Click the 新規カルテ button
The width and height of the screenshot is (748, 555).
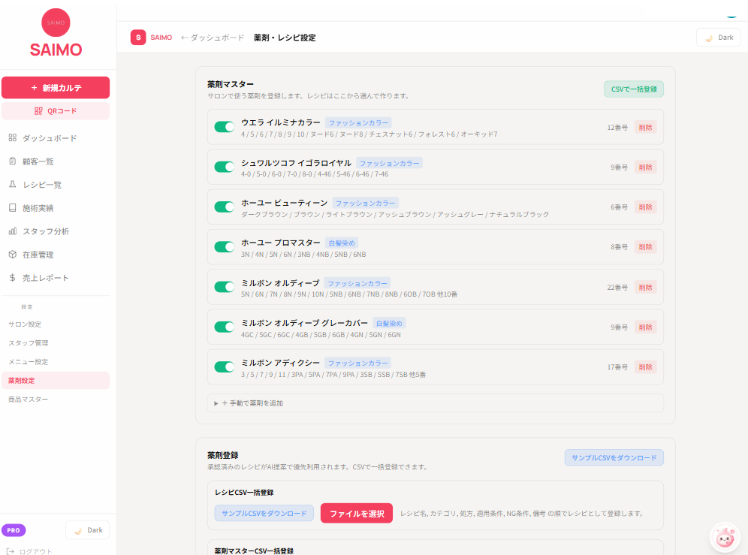pos(56,88)
